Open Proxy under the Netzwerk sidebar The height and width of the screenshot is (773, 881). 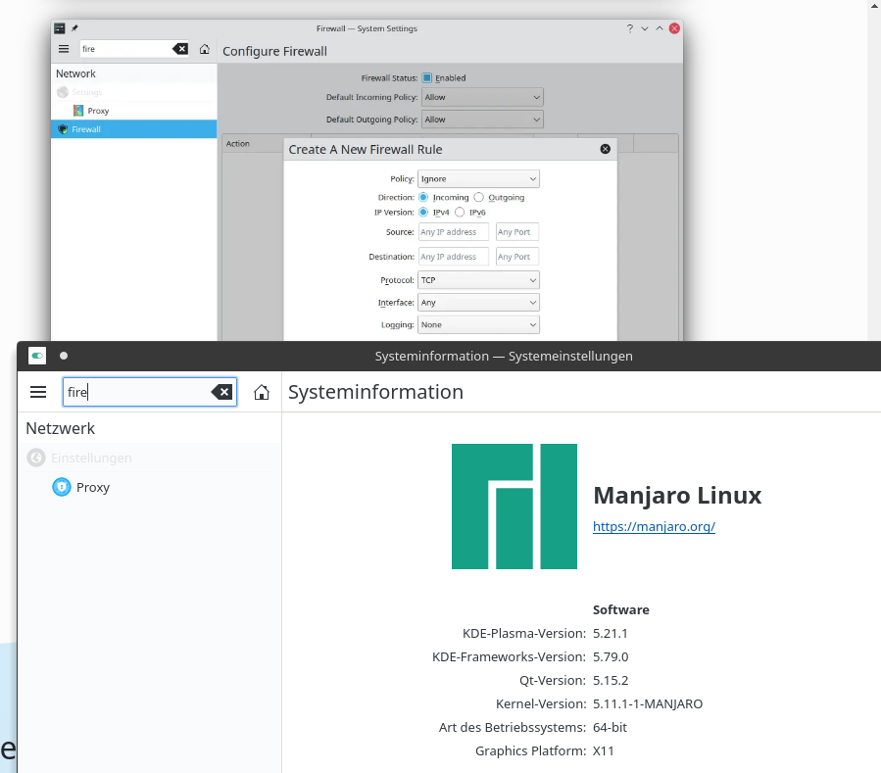click(x=92, y=487)
